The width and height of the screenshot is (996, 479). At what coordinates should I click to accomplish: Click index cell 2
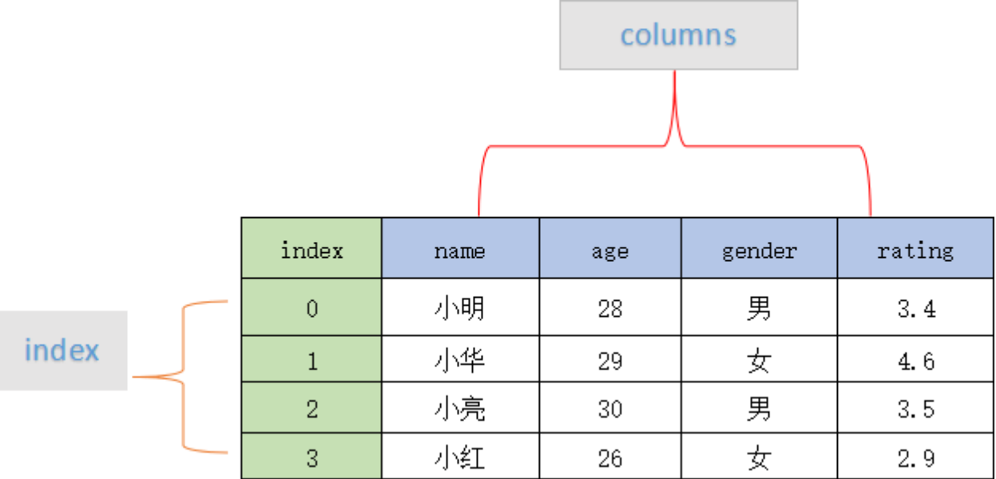coord(311,408)
